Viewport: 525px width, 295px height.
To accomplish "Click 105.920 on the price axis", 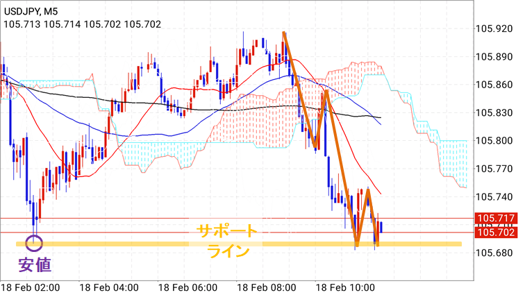I will [x=495, y=29].
